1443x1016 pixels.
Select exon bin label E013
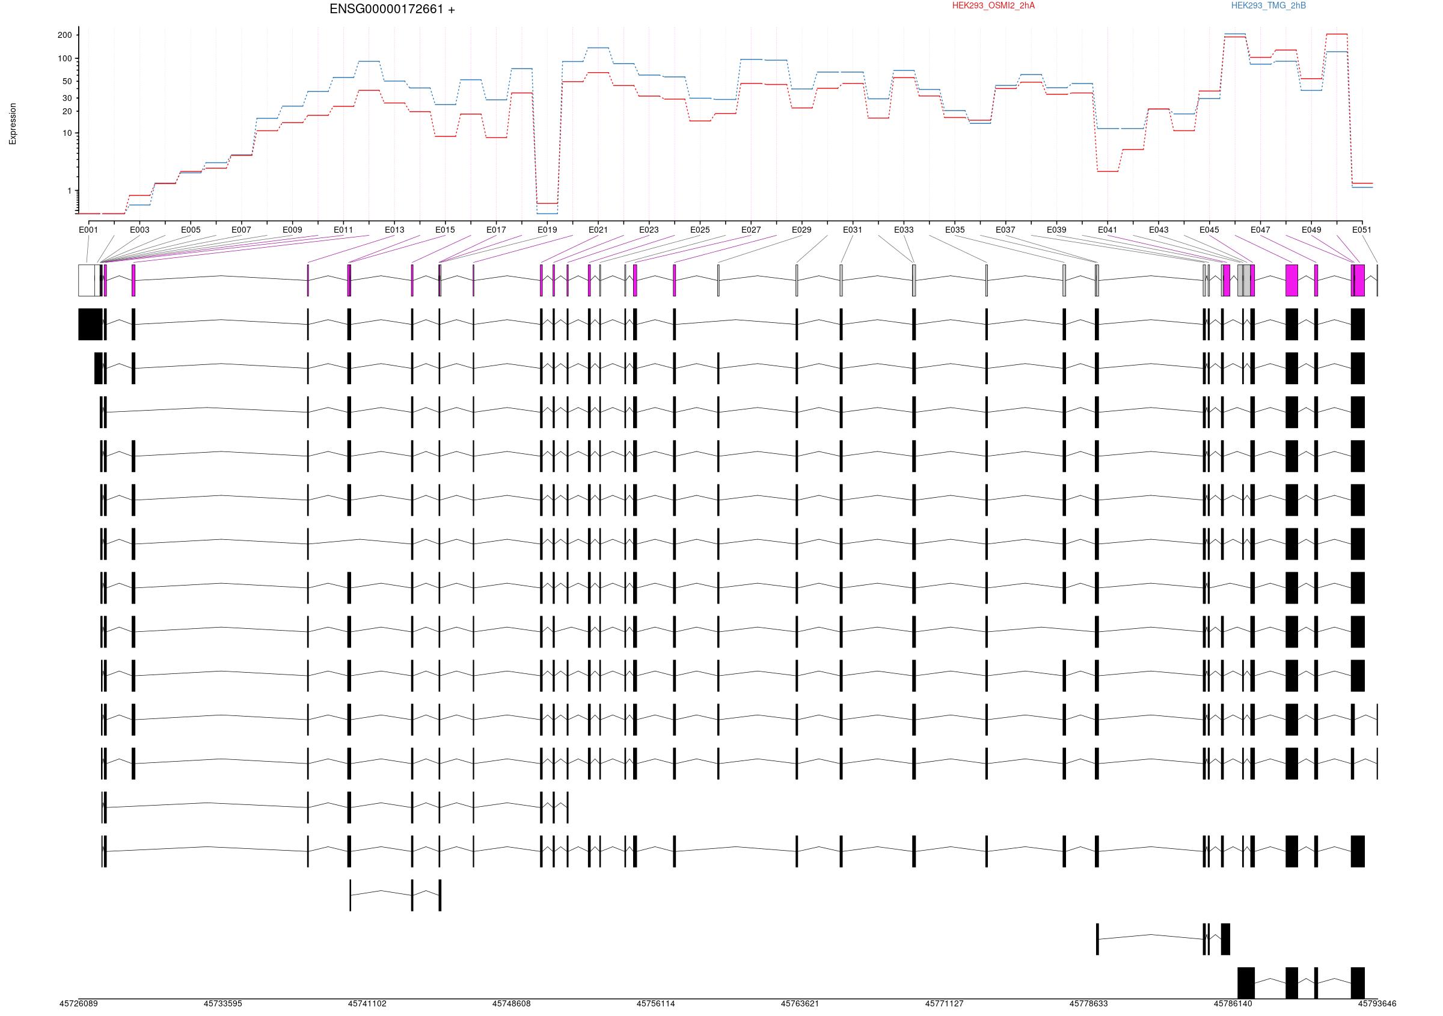[394, 230]
